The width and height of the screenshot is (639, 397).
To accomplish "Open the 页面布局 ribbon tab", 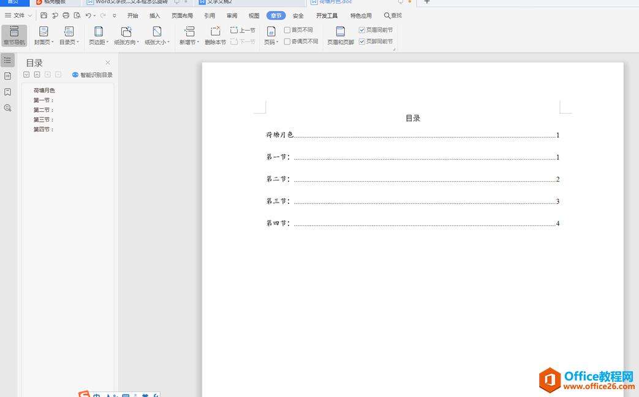I will coord(182,15).
